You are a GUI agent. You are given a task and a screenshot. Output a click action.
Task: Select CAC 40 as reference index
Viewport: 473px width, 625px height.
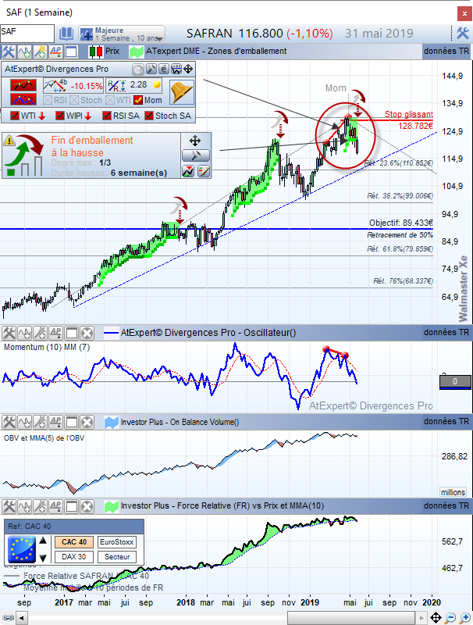pyautogui.click(x=73, y=542)
